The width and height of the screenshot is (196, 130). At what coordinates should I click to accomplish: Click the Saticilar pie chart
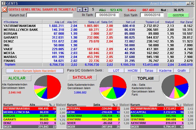(x=113, y=87)
